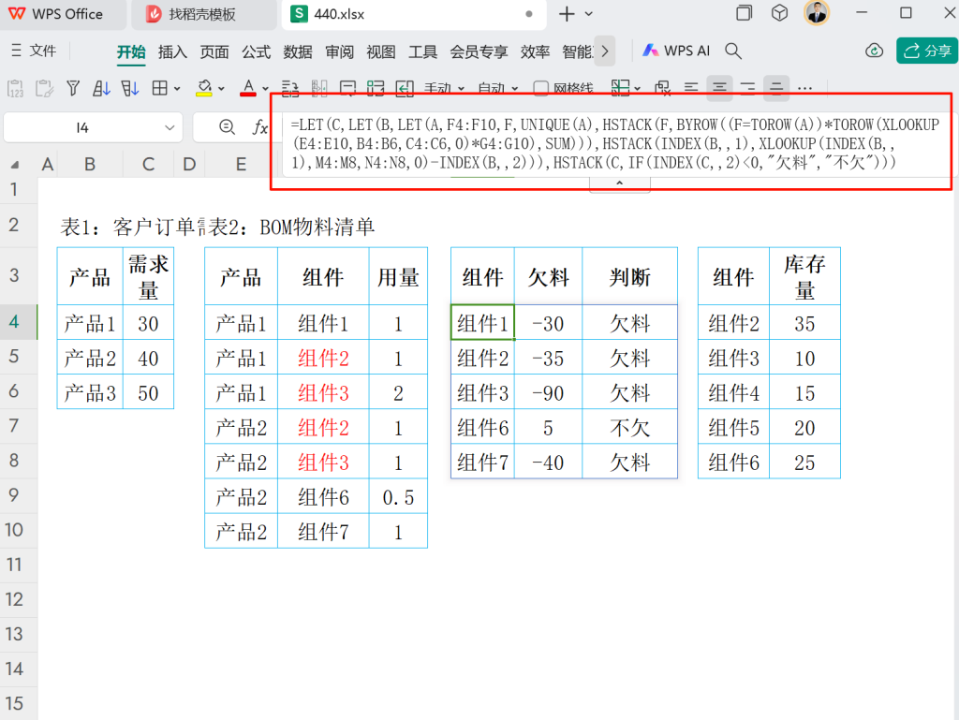The height and width of the screenshot is (720, 959).
Task: Expand the font color dropdown arrow
Action: point(265,89)
